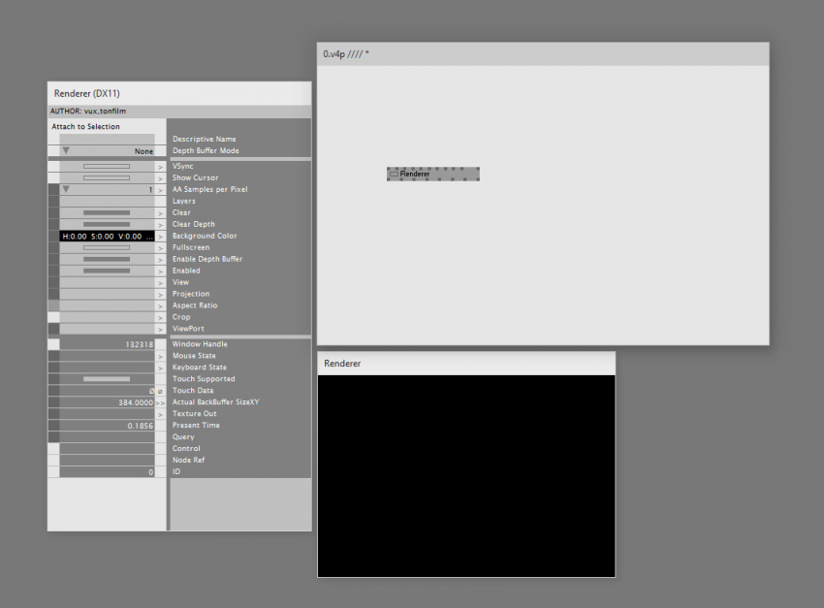Click the Attach to Selection option
The image size is (824, 608).
86,127
